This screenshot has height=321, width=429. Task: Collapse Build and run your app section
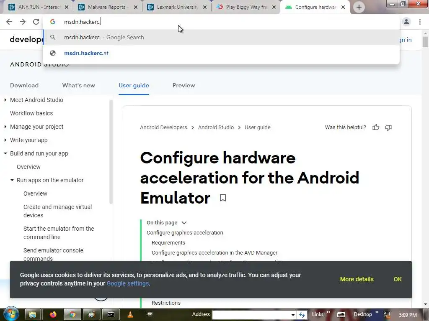coord(5,153)
